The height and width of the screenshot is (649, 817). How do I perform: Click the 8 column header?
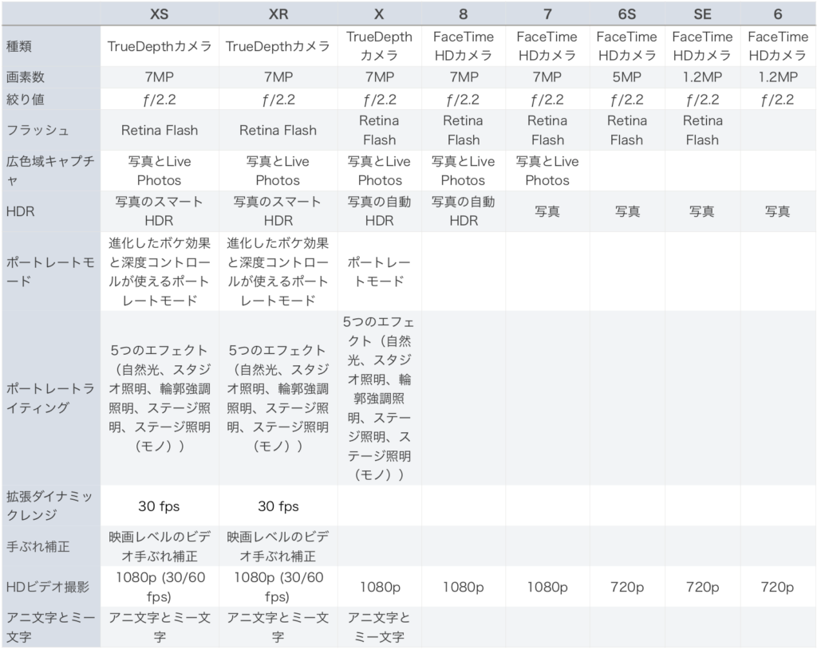464,14
